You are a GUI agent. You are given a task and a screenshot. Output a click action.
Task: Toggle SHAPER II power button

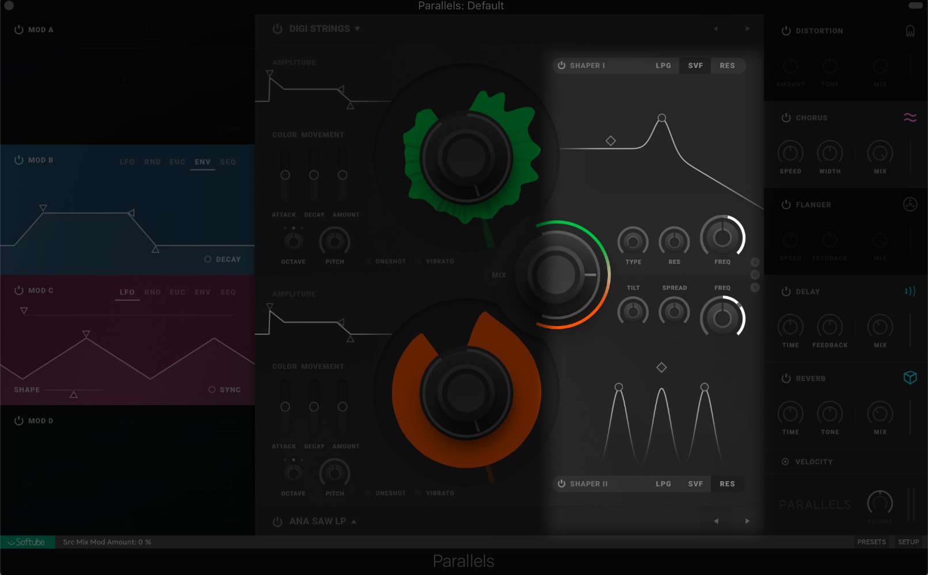(562, 484)
